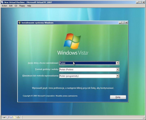
Task: Open the Edit menu
Action: (11, 6)
